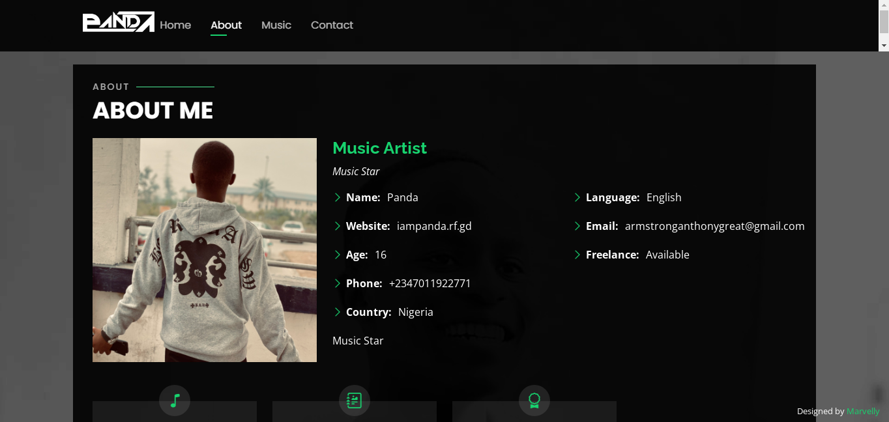This screenshot has width=889, height=422.
Task: Click the iampanda.rf.gd website text
Action: pyautogui.click(x=434, y=226)
